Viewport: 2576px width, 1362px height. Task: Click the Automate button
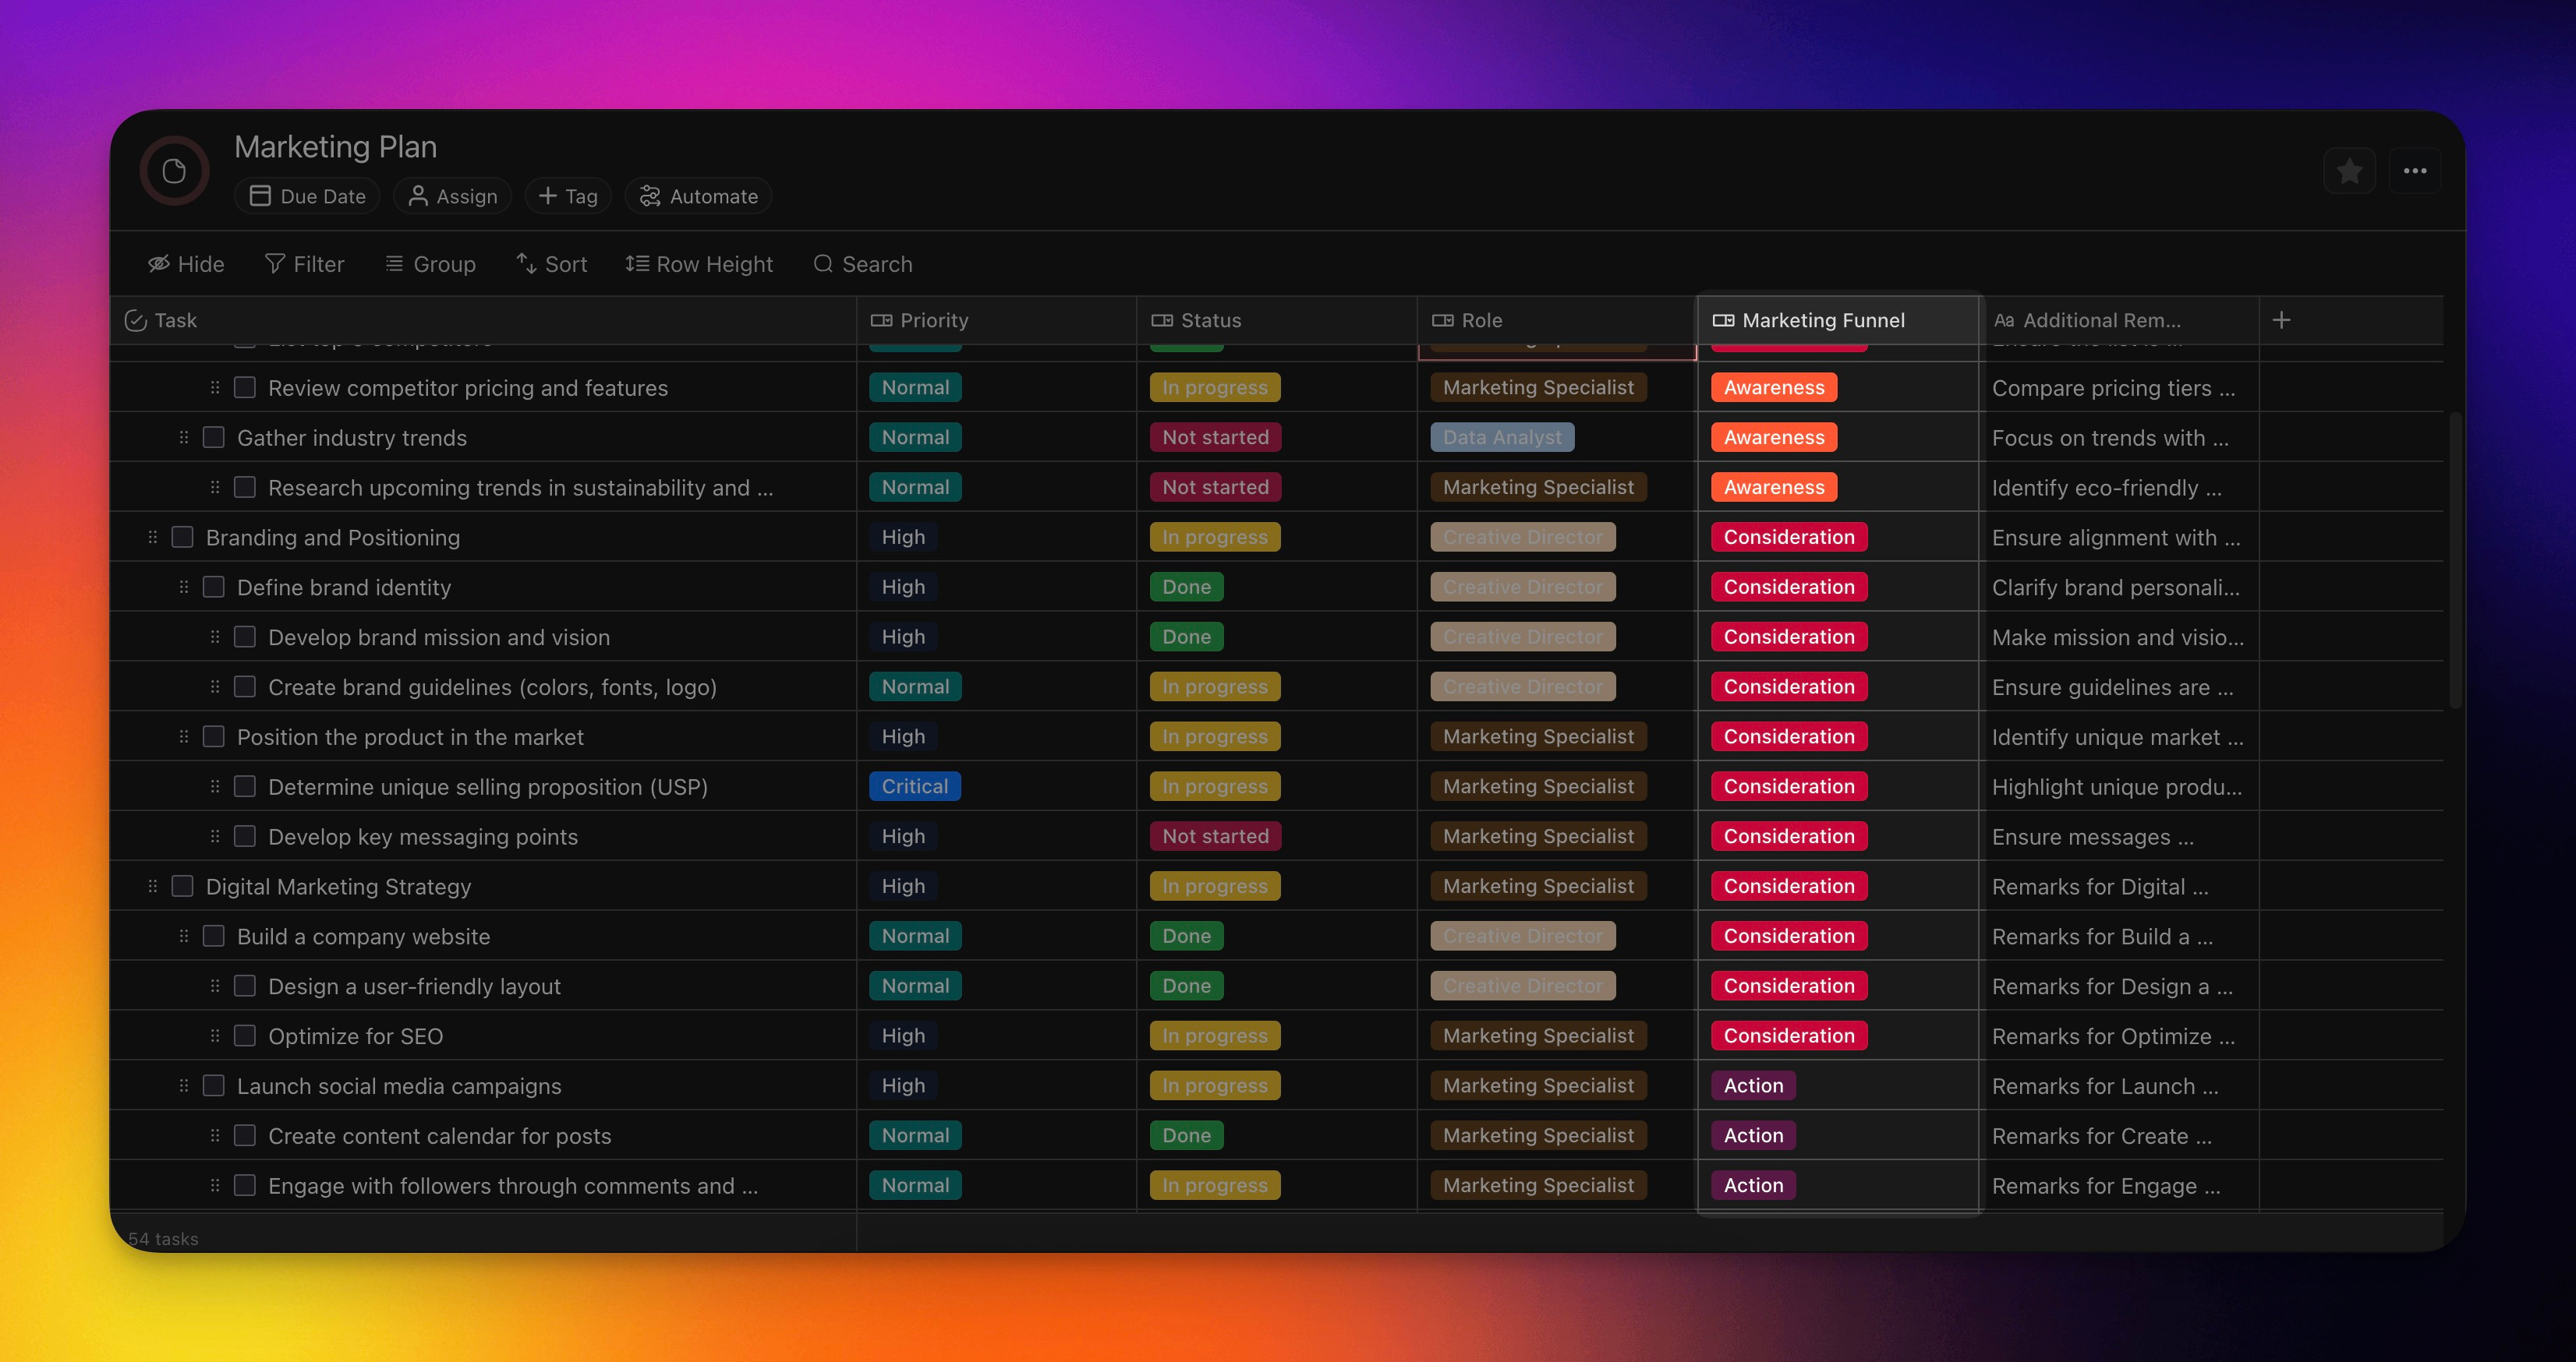(699, 196)
